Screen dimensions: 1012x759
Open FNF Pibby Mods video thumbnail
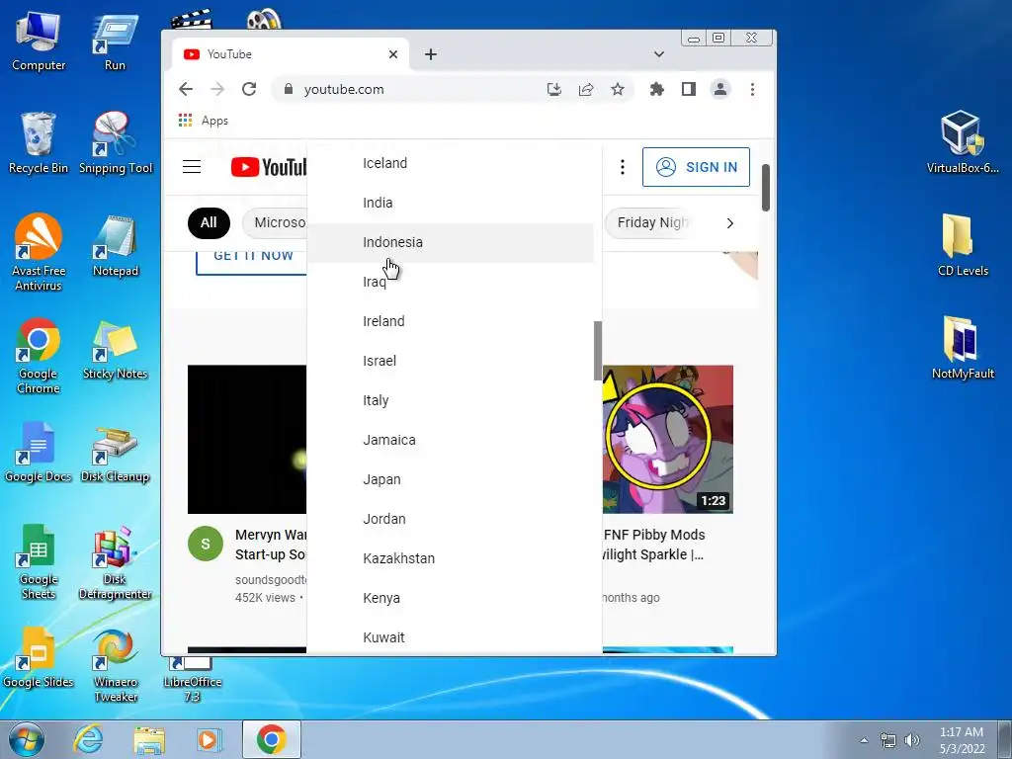click(x=667, y=439)
